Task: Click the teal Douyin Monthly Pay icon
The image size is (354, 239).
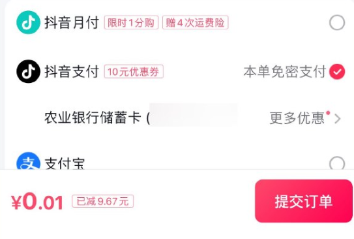Action: 28,22
